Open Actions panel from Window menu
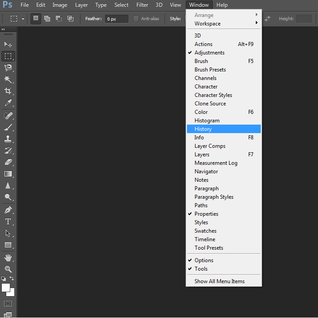 click(x=224, y=44)
